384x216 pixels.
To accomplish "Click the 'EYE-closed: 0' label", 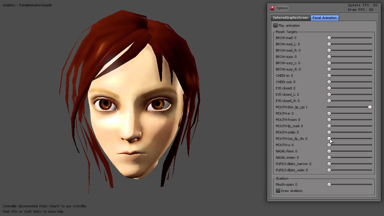I will point(286,88).
